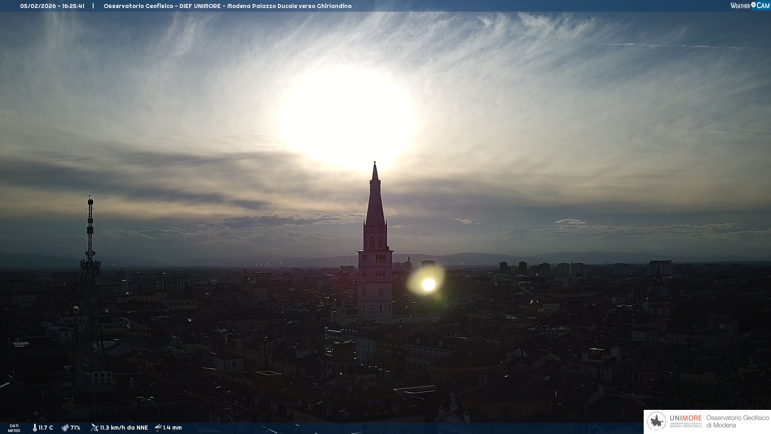Click the UNIMORE wordmark text

(x=685, y=418)
